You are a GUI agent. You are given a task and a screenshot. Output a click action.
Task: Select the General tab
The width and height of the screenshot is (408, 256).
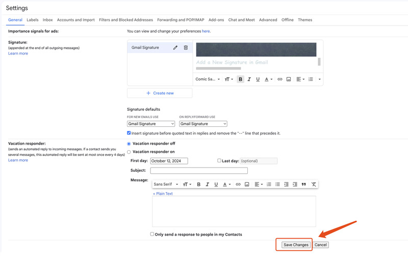(15, 20)
